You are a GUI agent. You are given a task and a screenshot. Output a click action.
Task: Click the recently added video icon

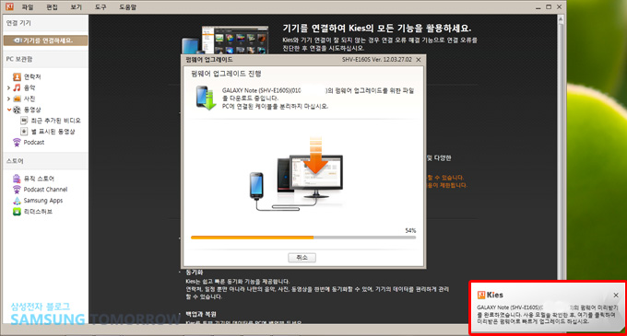click(24, 120)
